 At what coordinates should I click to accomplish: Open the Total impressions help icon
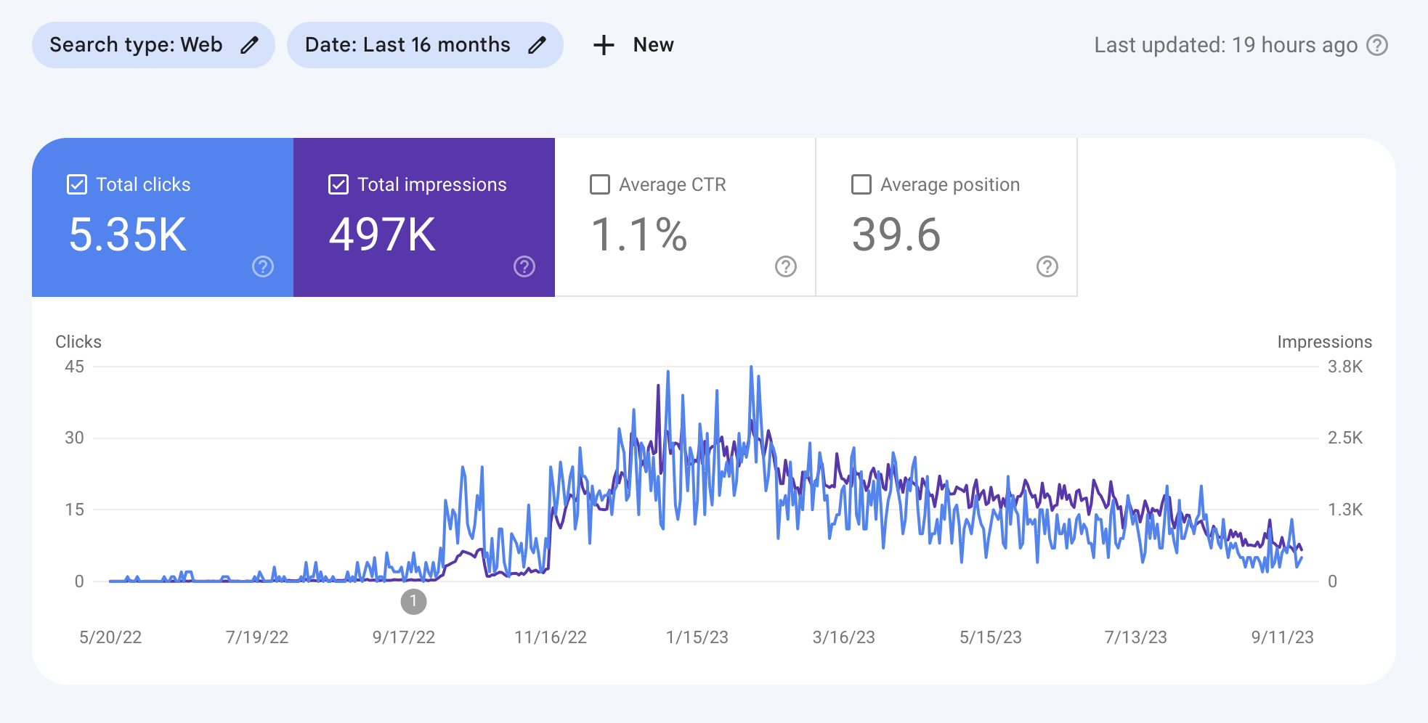524,266
